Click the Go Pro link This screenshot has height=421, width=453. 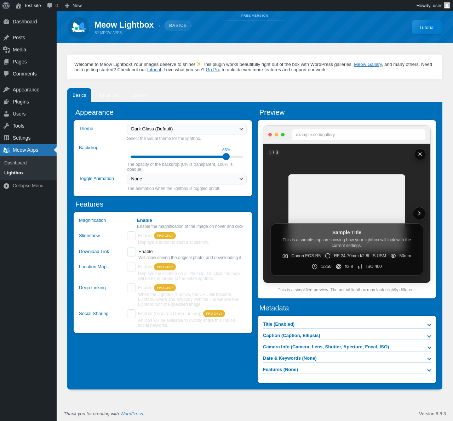213,70
